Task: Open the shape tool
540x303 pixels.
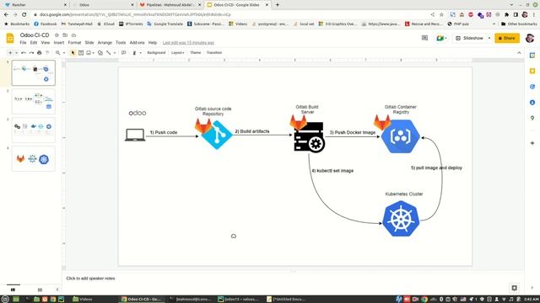Action: click(x=100, y=52)
